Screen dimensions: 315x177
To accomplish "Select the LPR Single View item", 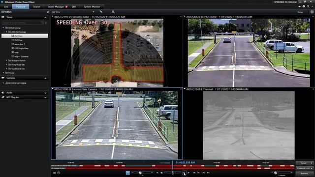I will click(21, 48).
